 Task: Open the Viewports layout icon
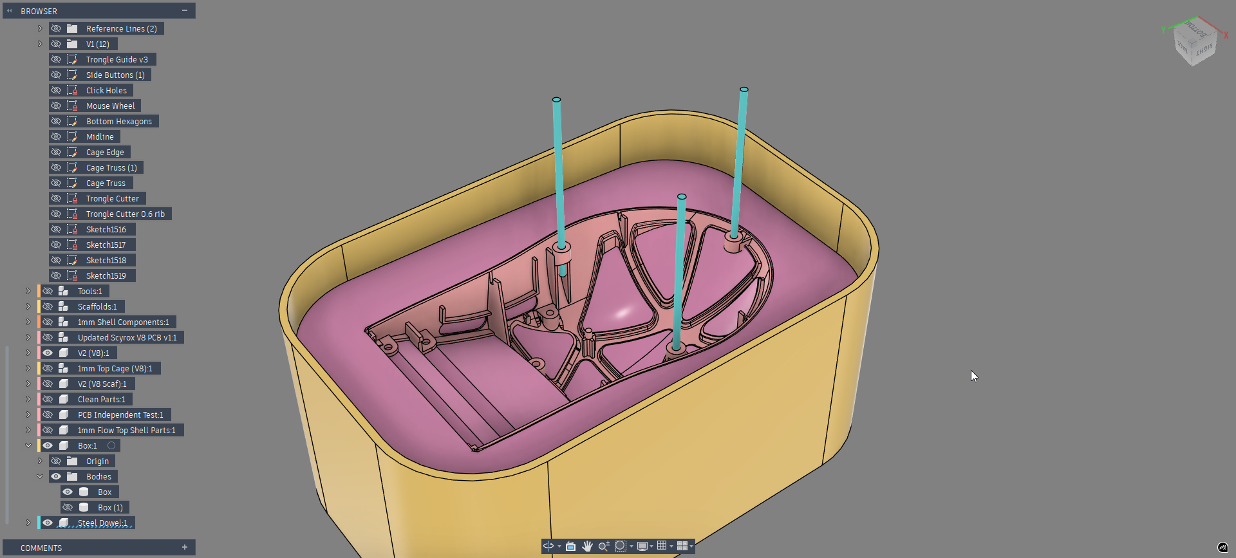click(682, 546)
